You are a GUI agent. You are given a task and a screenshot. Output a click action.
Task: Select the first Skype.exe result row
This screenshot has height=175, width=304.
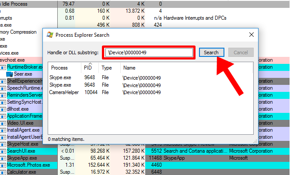150,77
